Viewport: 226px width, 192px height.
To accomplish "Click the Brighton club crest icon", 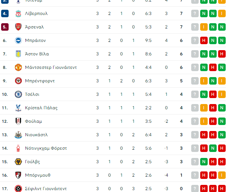I will 18,40.
